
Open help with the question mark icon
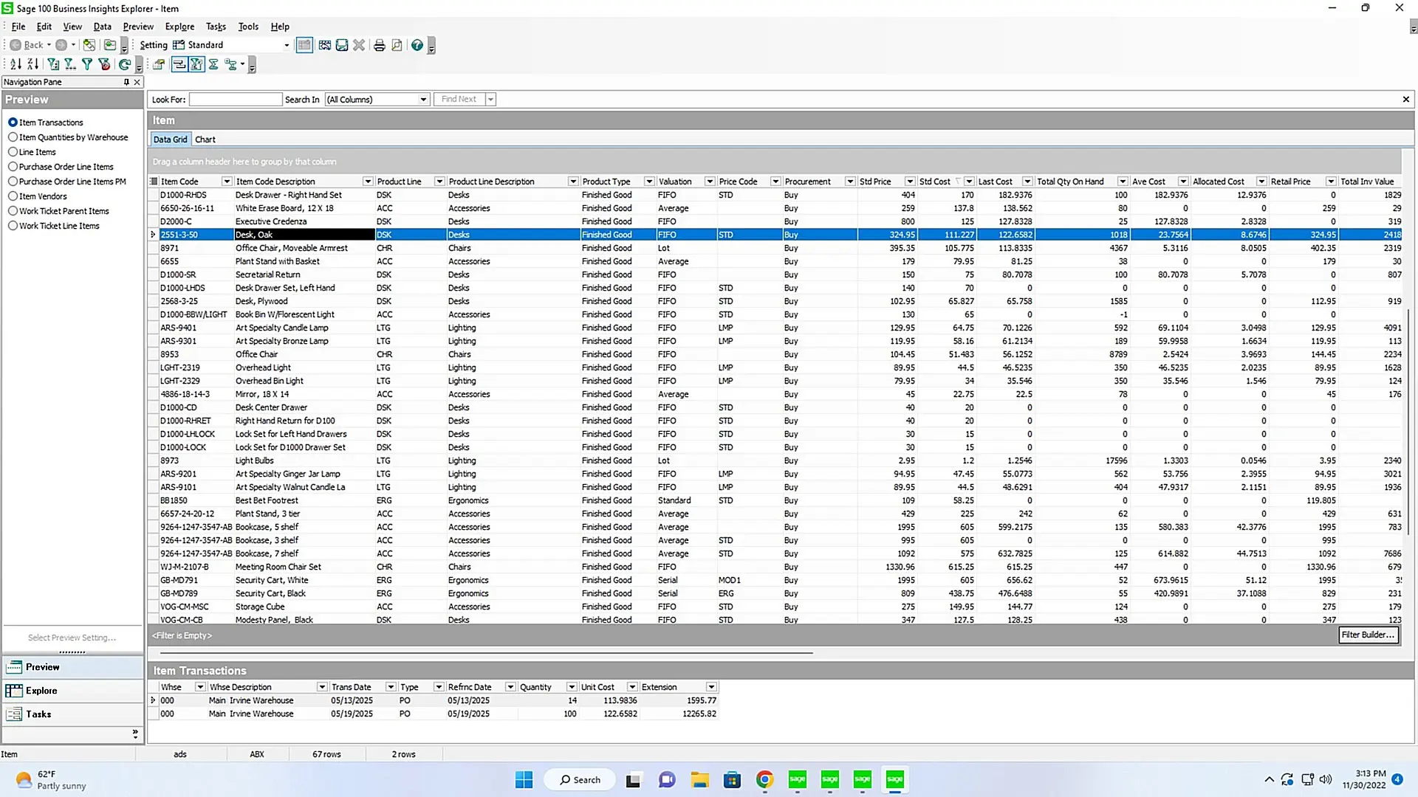click(417, 45)
